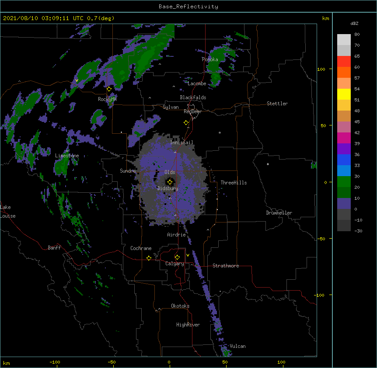
Task: Click the 50 tick on the bottom axis
Action: point(225,362)
